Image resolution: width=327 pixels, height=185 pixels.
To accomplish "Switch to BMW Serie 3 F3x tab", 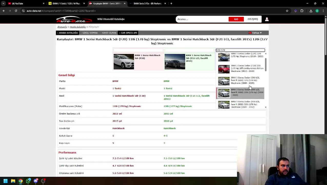I will click(x=147, y=4).
